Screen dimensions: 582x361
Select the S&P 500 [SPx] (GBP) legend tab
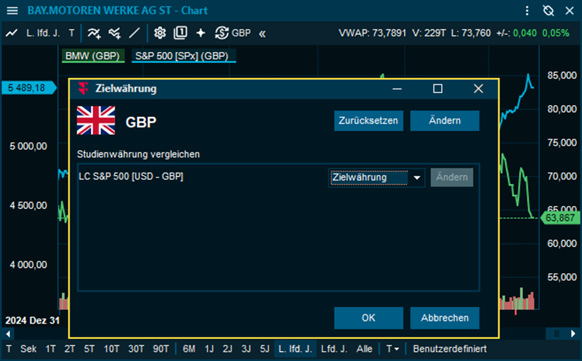point(184,56)
